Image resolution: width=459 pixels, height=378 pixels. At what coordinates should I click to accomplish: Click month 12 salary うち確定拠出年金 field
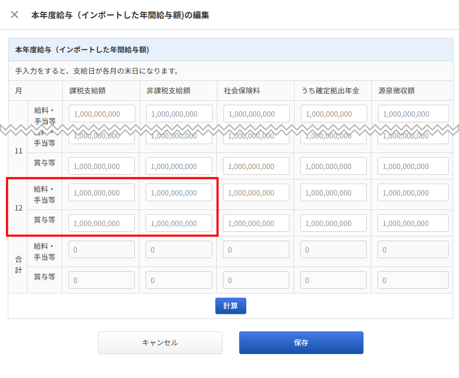pos(333,193)
